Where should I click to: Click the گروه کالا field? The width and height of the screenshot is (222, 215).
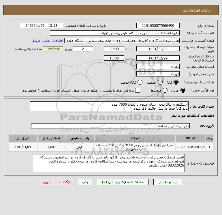coord(110,126)
